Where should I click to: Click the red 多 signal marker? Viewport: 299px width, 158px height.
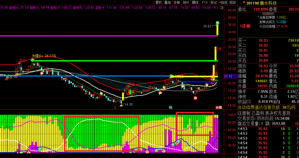click(x=195, y=98)
